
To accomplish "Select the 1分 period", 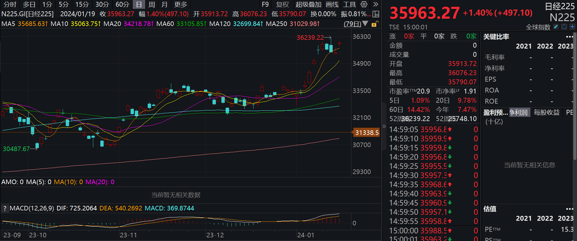I will (47, 4).
